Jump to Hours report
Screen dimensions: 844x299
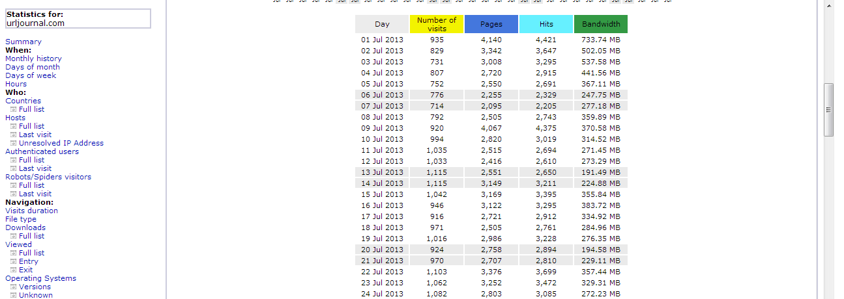(x=16, y=84)
